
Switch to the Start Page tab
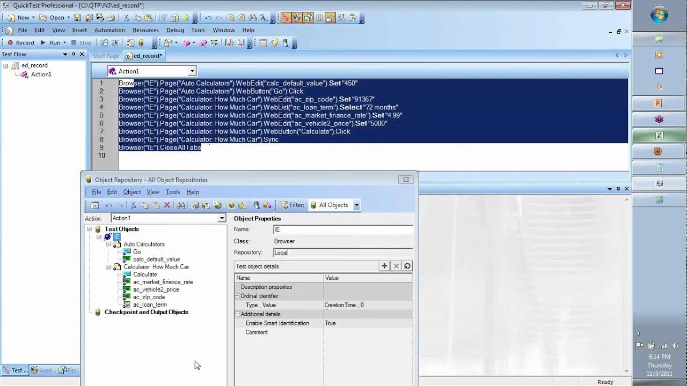106,56
